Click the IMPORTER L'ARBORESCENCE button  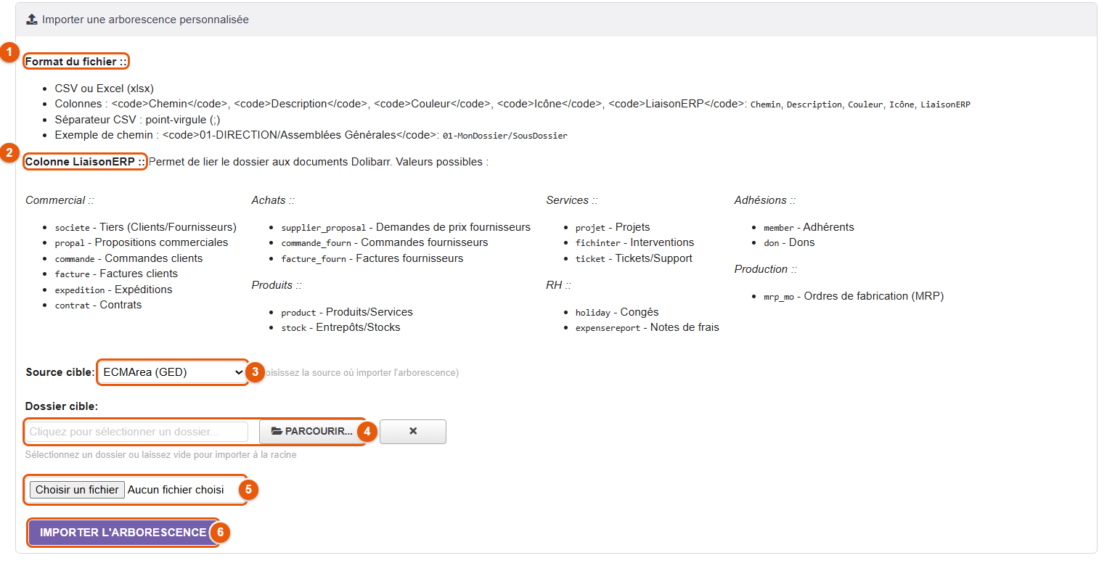[x=123, y=533]
